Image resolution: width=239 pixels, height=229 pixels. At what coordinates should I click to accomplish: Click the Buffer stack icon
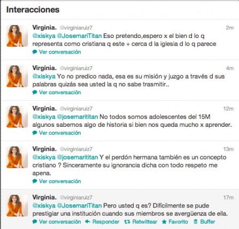pyautogui.click(x=196, y=222)
